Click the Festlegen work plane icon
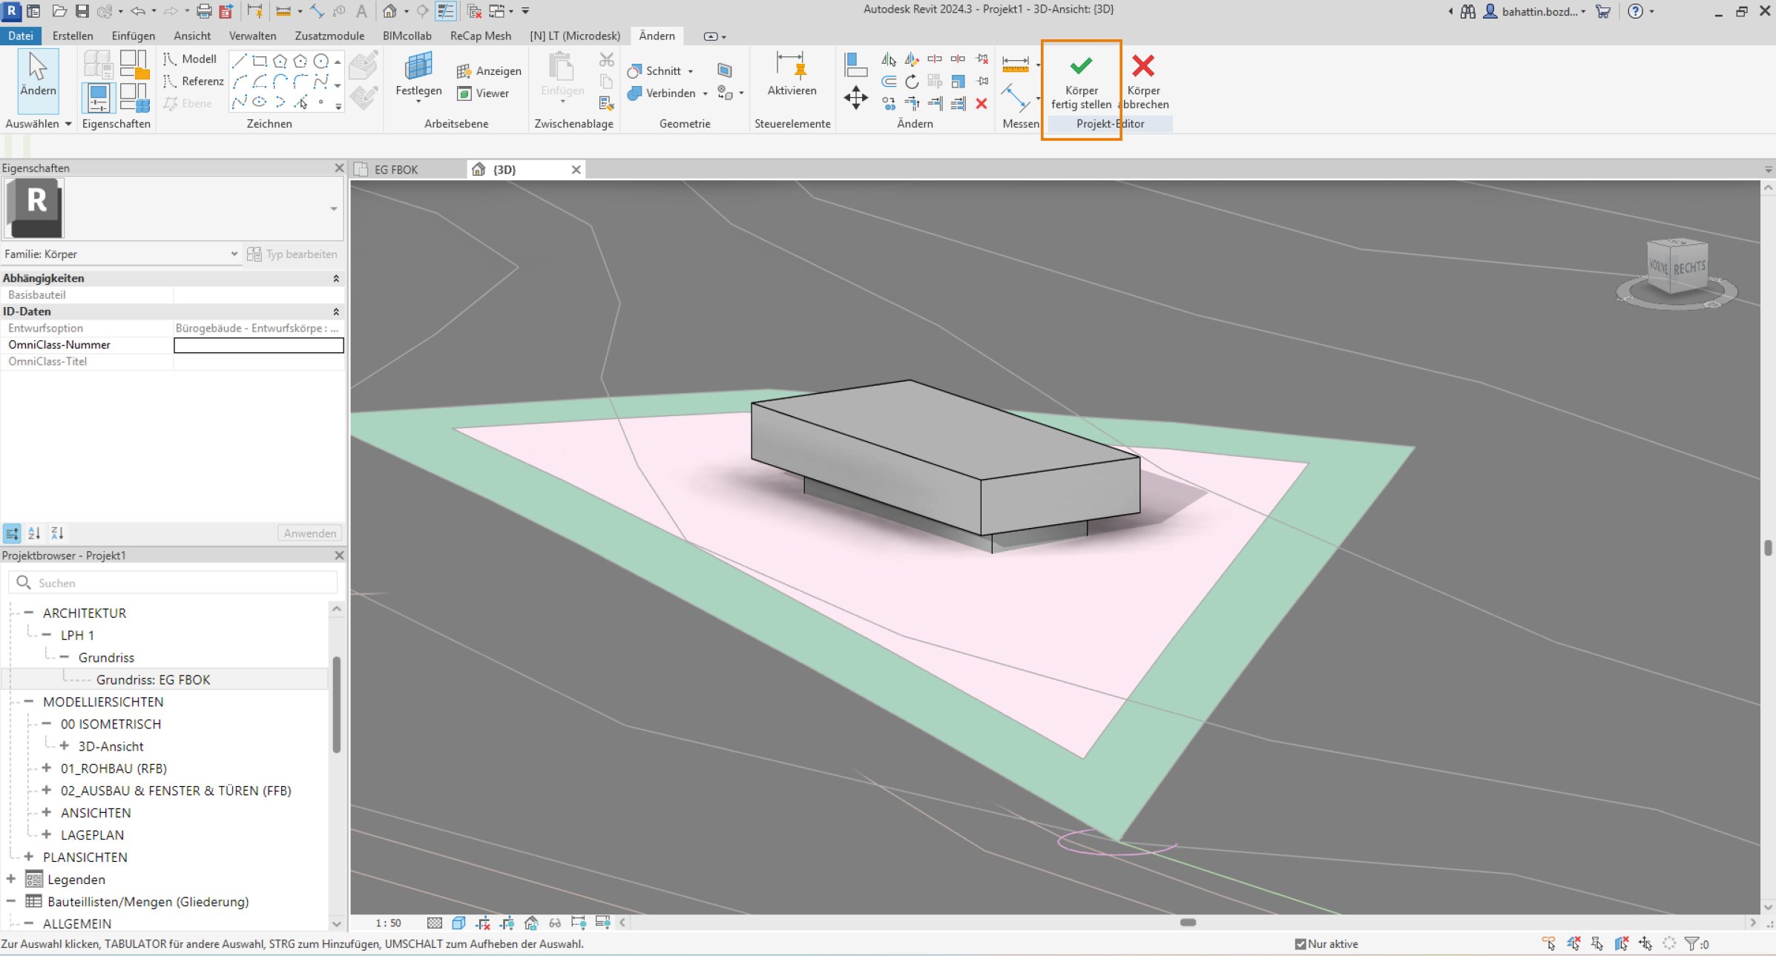The image size is (1776, 956). [418, 67]
